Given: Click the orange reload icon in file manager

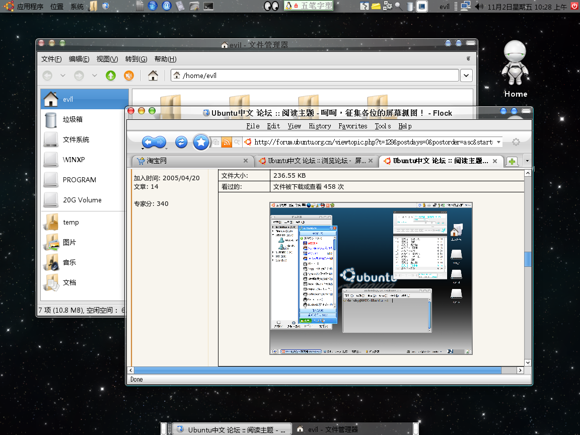Looking at the screenshot, I should [129, 76].
